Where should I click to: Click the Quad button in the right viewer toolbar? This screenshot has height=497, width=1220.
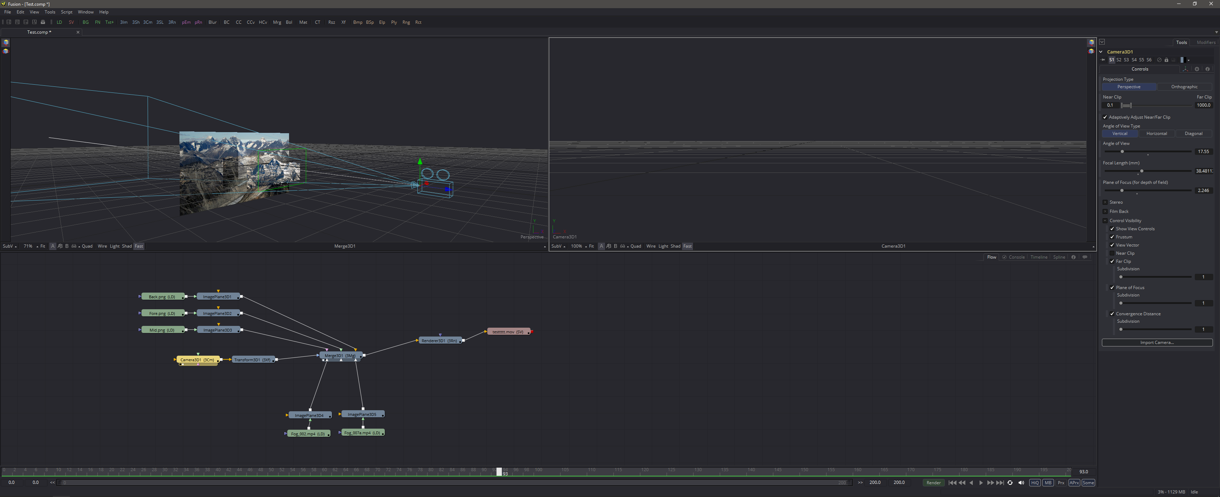(x=635, y=246)
